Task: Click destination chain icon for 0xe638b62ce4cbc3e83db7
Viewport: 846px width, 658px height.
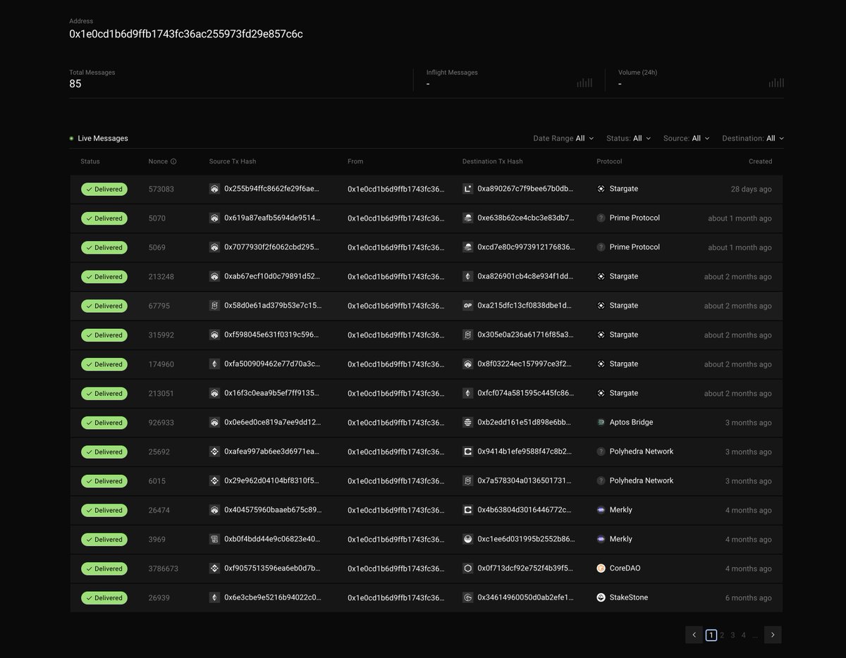Action: [x=467, y=218]
